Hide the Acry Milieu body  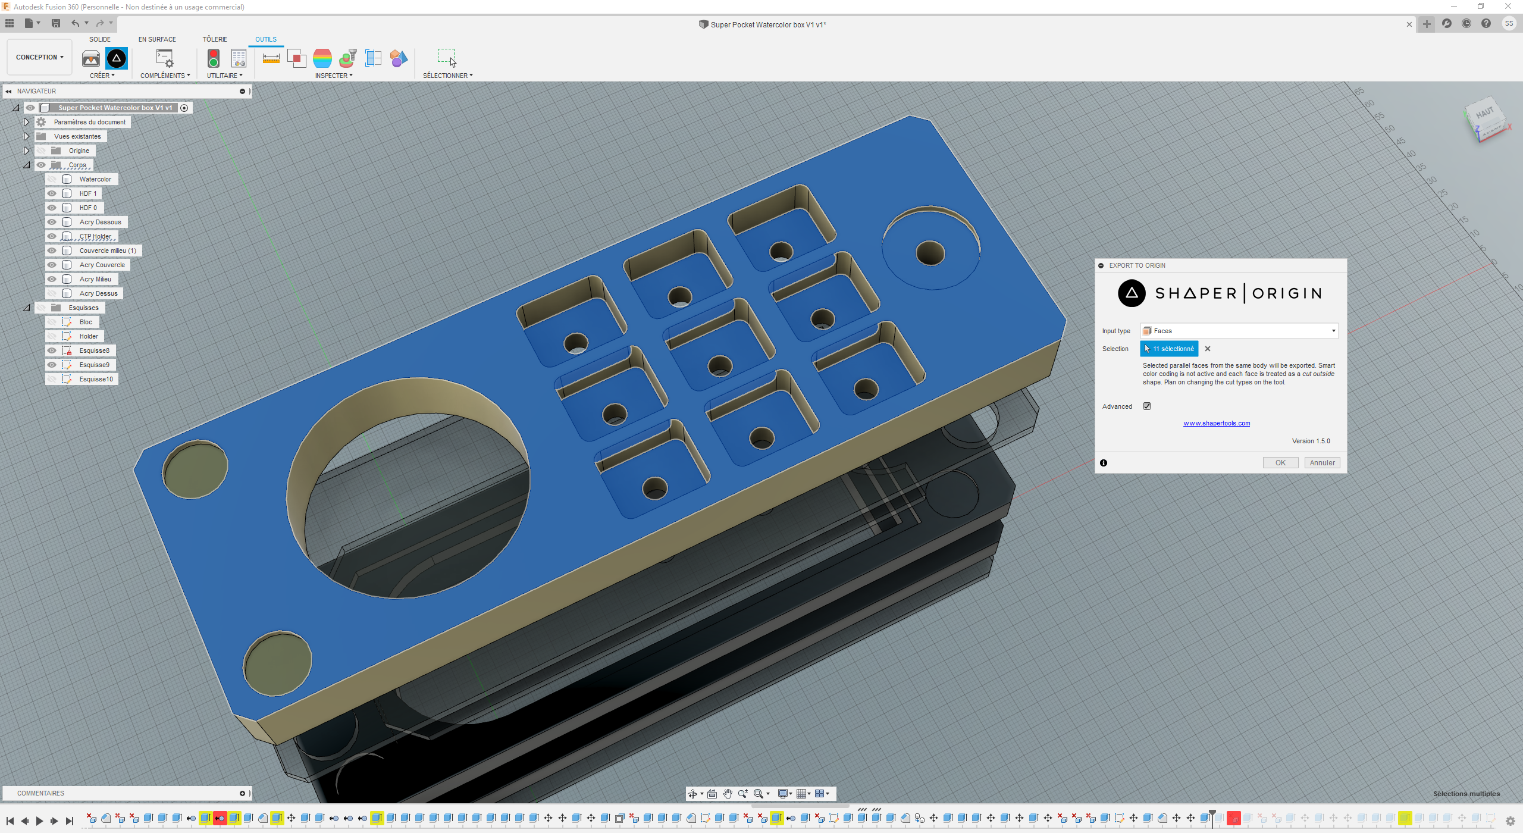52,279
